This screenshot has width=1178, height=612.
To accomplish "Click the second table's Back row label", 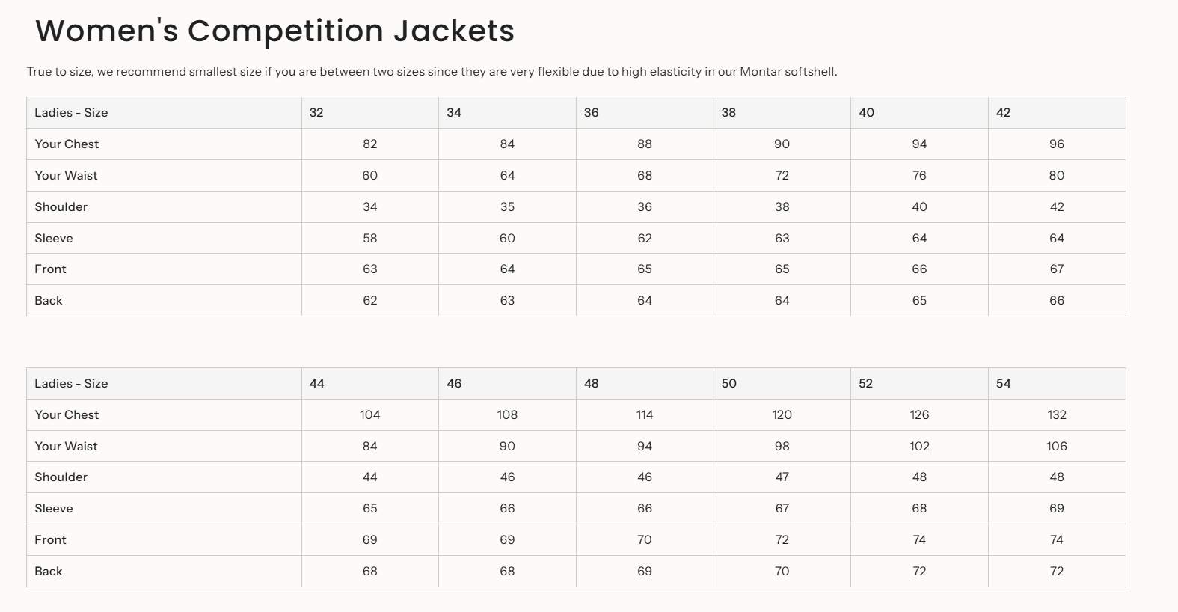I will click(x=49, y=571).
